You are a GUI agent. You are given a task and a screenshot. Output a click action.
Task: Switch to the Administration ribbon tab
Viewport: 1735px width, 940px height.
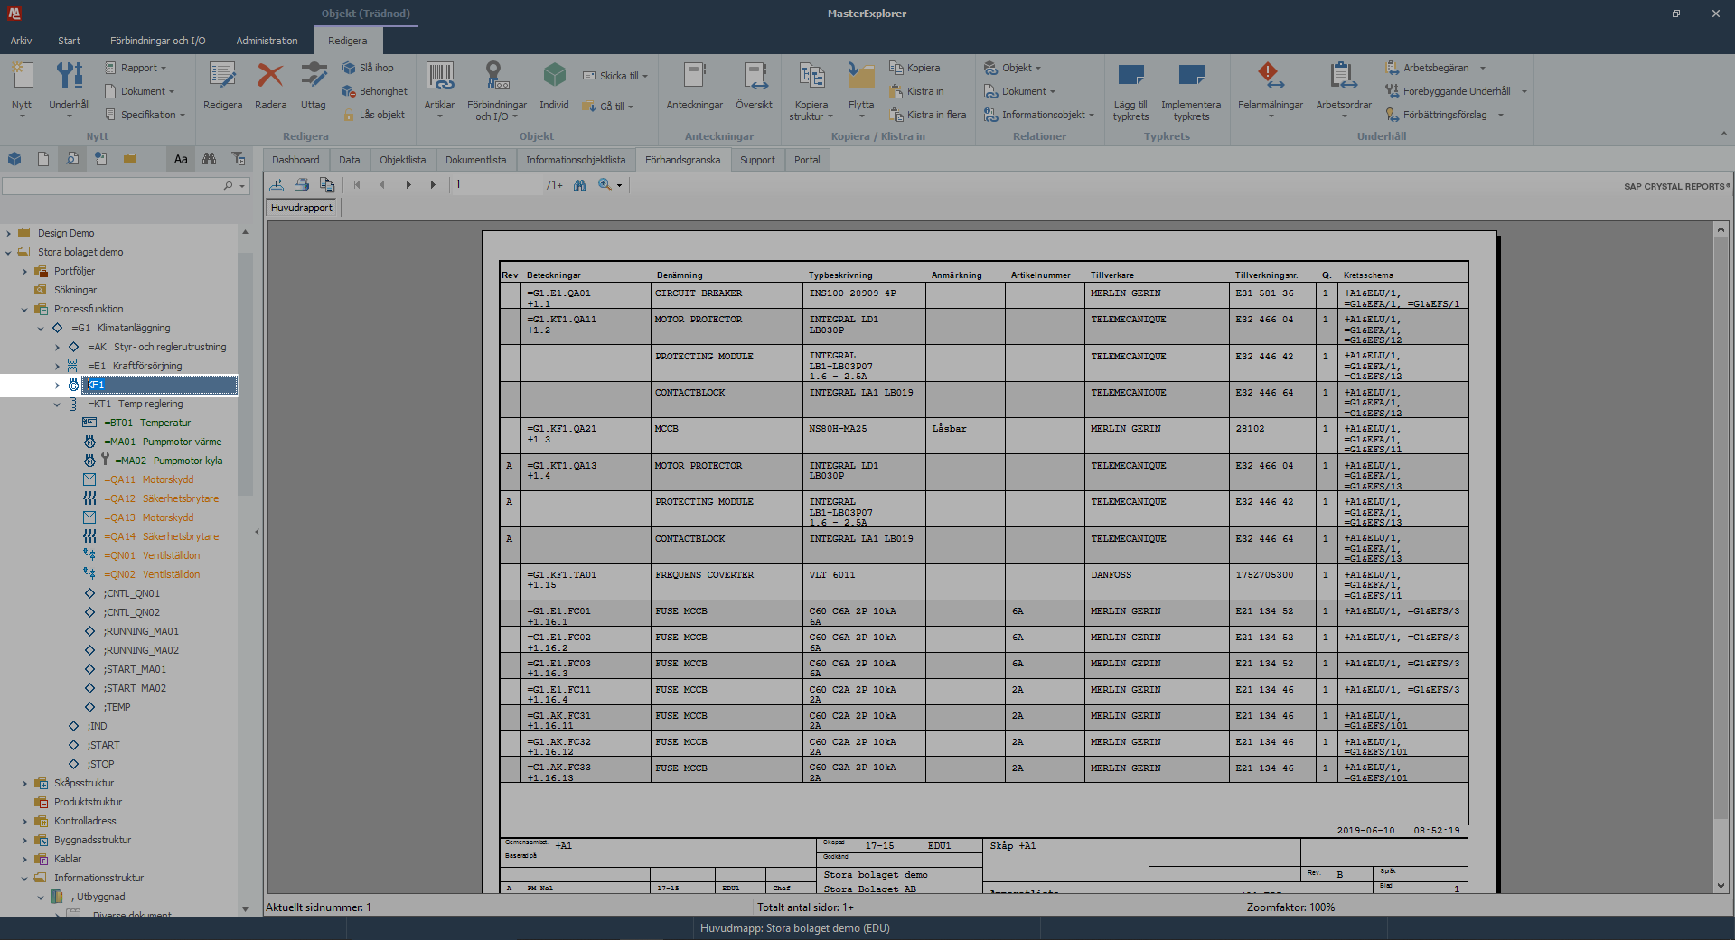pyautogui.click(x=267, y=41)
